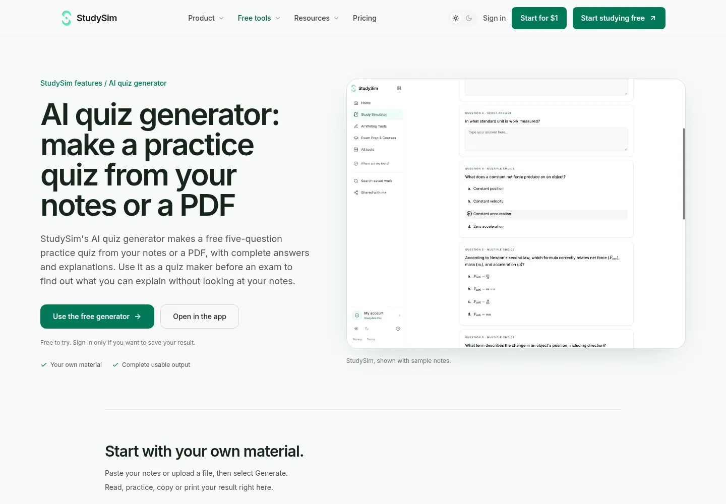Screen dimensions: 726x504
Task: Switch to light mode with sun icon
Action: point(456,18)
